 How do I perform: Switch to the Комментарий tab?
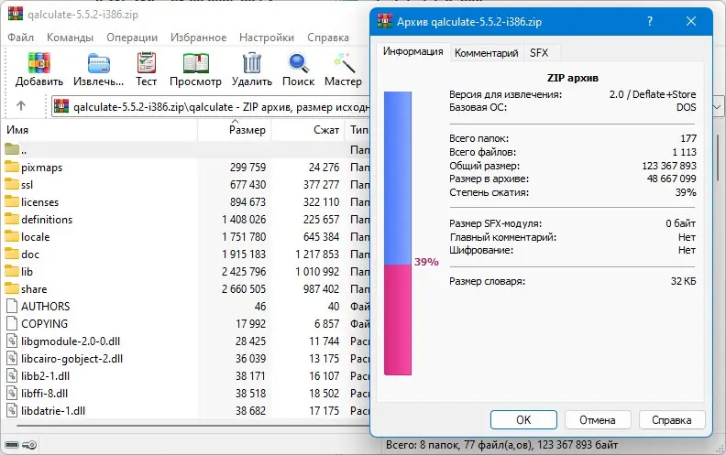pyautogui.click(x=486, y=53)
